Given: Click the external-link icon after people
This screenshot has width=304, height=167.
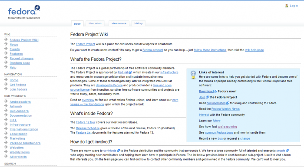Looking at the screenshot, I should coord(287,151).
